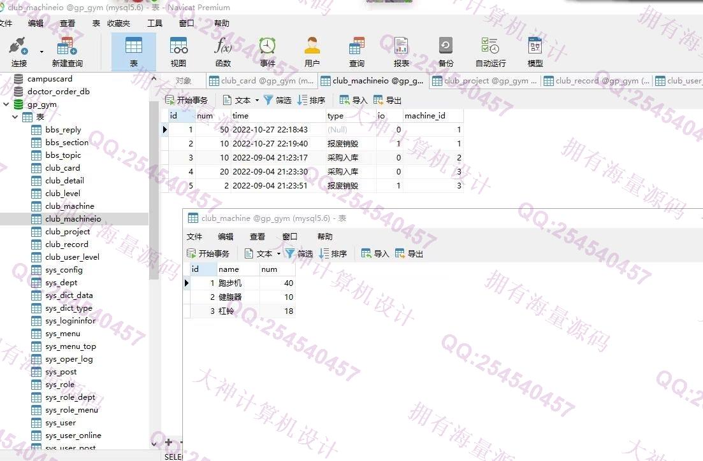Select the Table objects button
703x461 pixels.
pos(134,52)
